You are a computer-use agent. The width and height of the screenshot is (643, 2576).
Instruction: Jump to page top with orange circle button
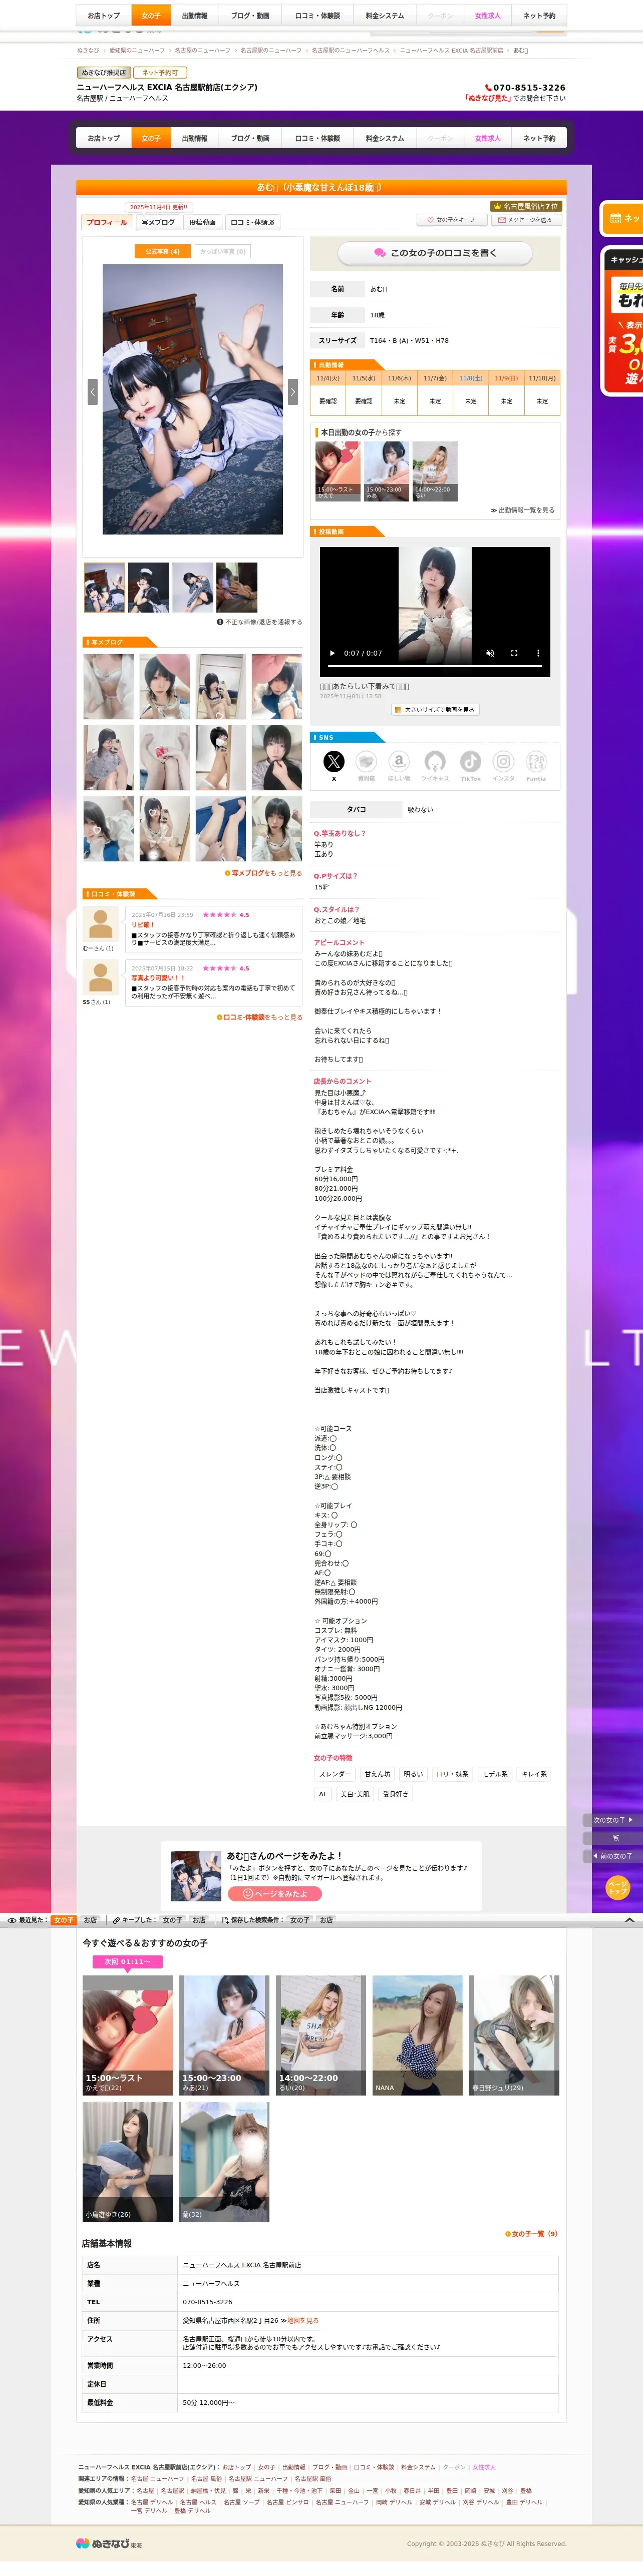(x=618, y=1887)
